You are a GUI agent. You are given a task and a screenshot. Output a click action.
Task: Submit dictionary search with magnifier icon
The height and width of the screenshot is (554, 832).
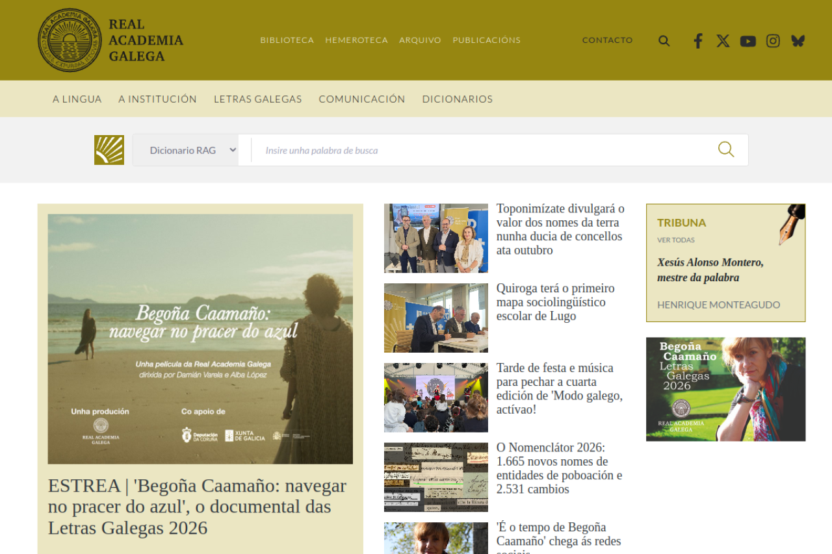726,150
